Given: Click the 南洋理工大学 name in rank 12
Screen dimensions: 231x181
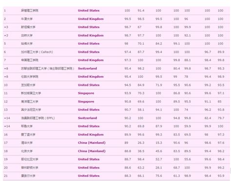Looking at the screenshot, I should [x=30, y=102].
